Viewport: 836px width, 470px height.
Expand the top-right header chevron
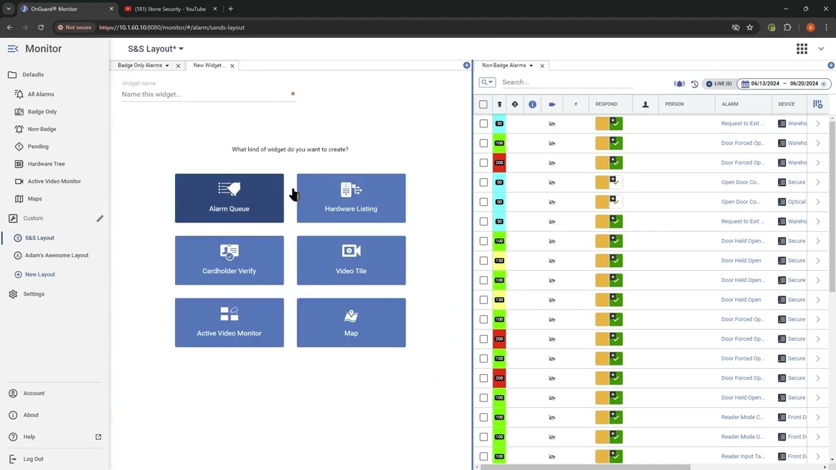tap(821, 49)
